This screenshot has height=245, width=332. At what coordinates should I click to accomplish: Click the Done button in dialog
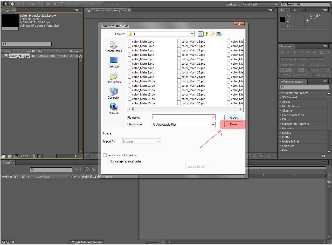pyautogui.click(x=234, y=124)
